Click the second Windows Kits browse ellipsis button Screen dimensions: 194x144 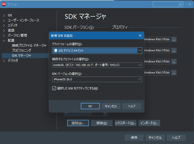pyautogui.click(x=174, y=51)
